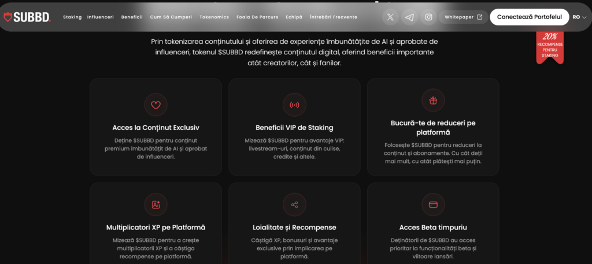Screen dimensions: 592x264
Task: Open Echipă navigation item
Action: (294, 17)
